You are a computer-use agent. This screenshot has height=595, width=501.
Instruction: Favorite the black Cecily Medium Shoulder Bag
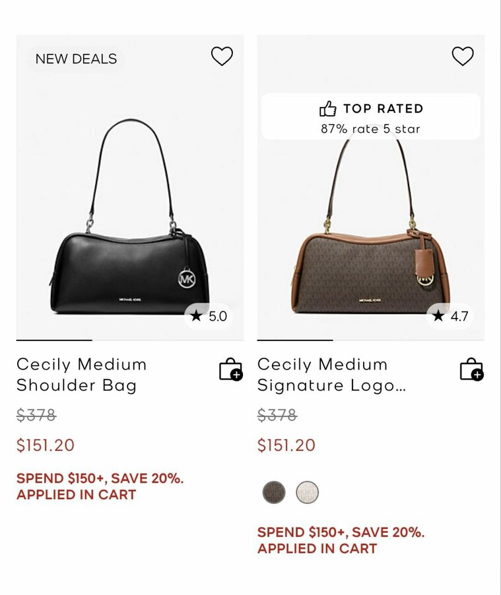(x=222, y=57)
